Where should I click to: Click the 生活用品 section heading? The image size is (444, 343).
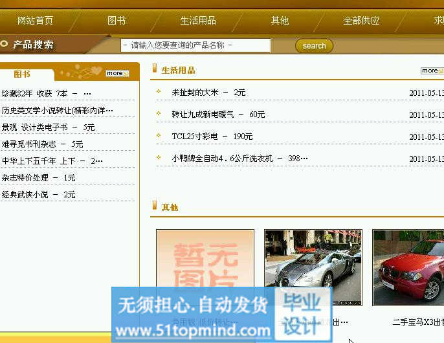click(x=178, y=71)
